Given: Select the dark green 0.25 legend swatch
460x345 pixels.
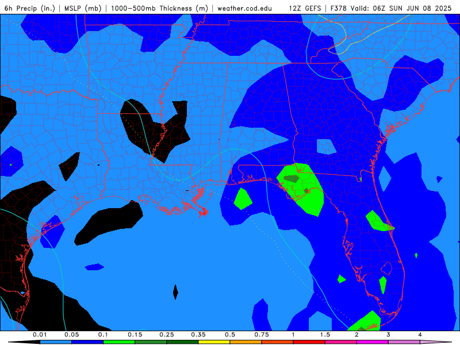Looking at the screenshot, I should (182, 342).
